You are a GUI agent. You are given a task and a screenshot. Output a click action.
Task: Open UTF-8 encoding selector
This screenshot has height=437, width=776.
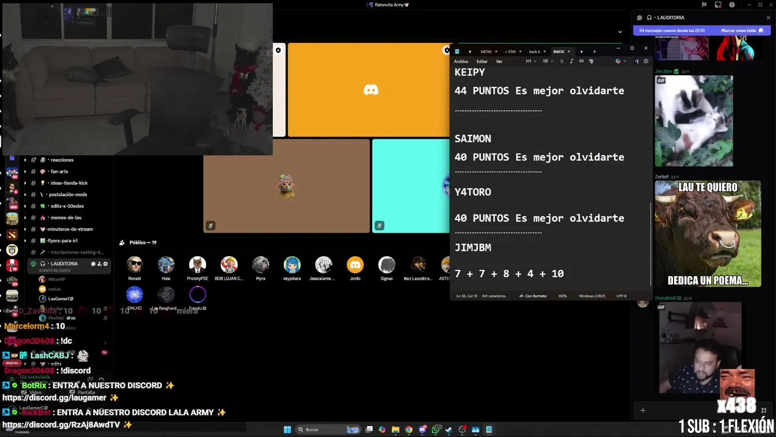tap(621, 296)
